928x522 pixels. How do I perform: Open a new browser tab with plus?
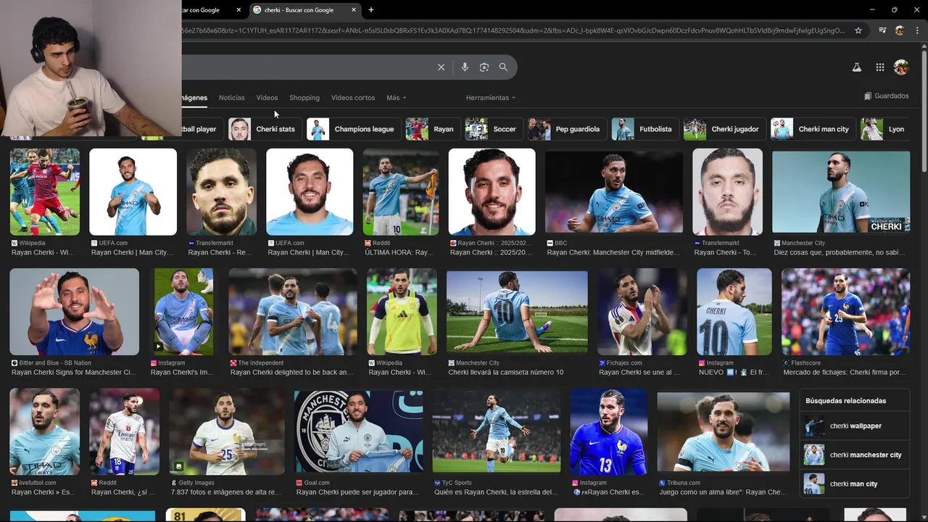pyautogui.click(x=371, y=10)
